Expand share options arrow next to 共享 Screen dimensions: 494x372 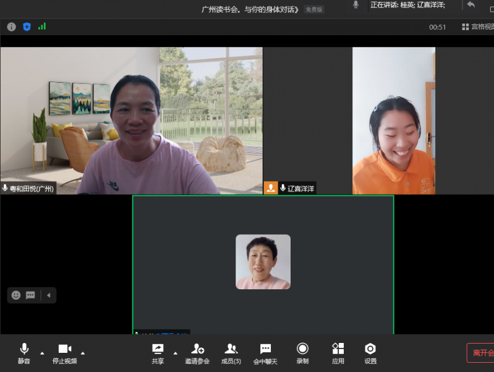click(176, 353)
